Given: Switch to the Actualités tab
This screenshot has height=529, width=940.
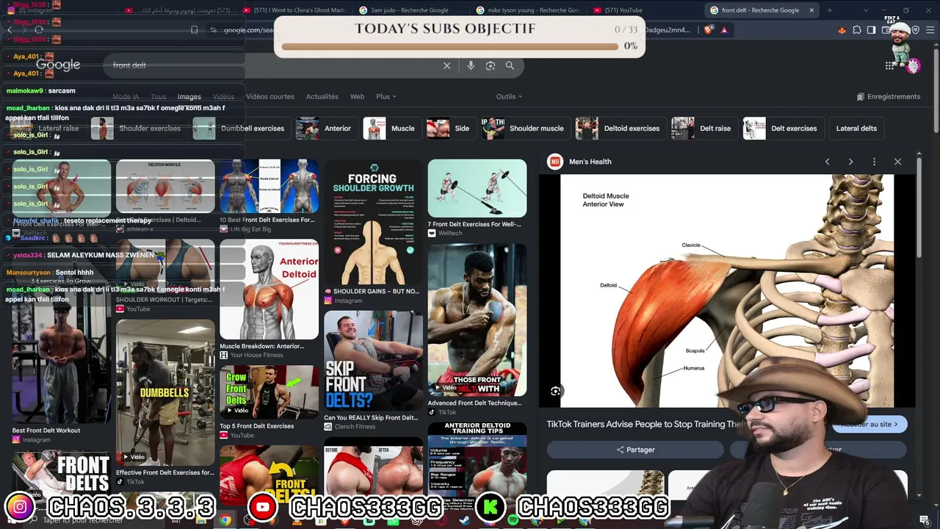Looking at the screenshot, I should (322, 97).
